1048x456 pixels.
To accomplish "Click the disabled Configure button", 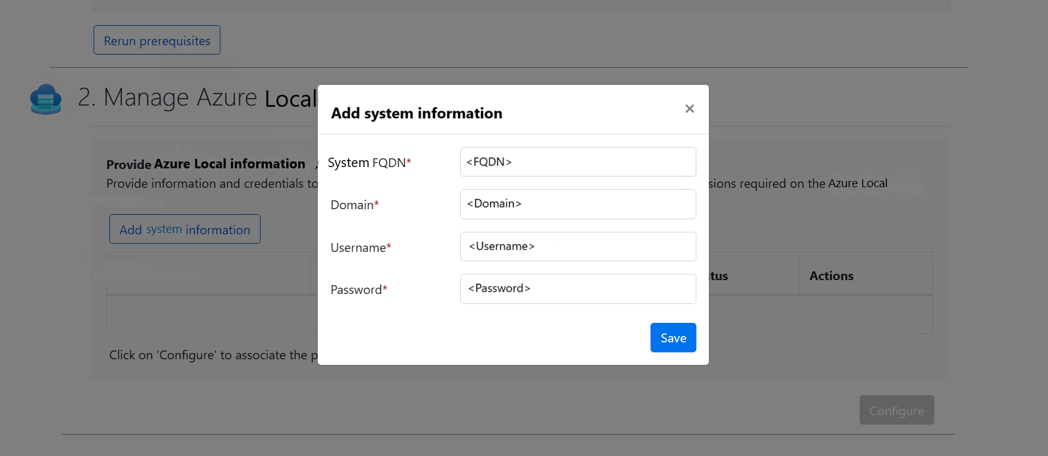I will [896, 410].
